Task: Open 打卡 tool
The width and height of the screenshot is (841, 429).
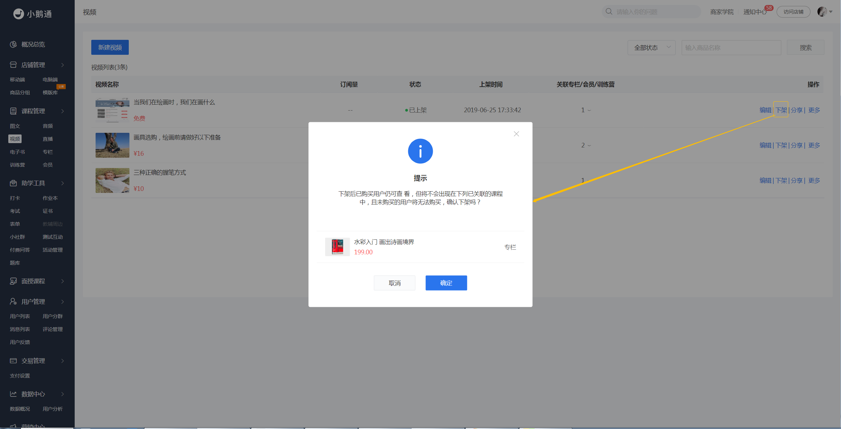Action: (x=15, y=198)
